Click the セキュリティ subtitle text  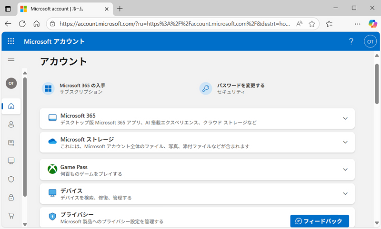(231, 92)
